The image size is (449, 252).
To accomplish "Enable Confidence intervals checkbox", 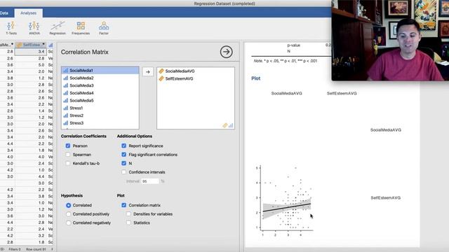I will [123, 172].
